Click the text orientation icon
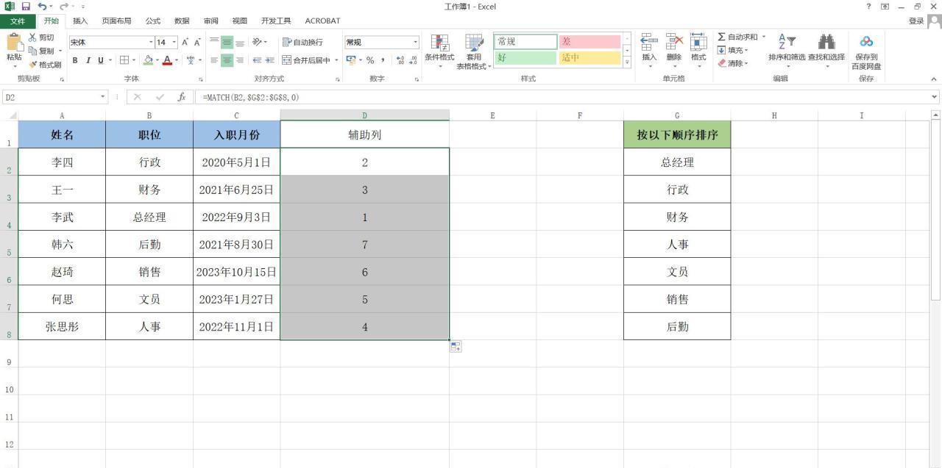Image resolution: width=942 pixels, height=468 pixels. click(258, 42)
